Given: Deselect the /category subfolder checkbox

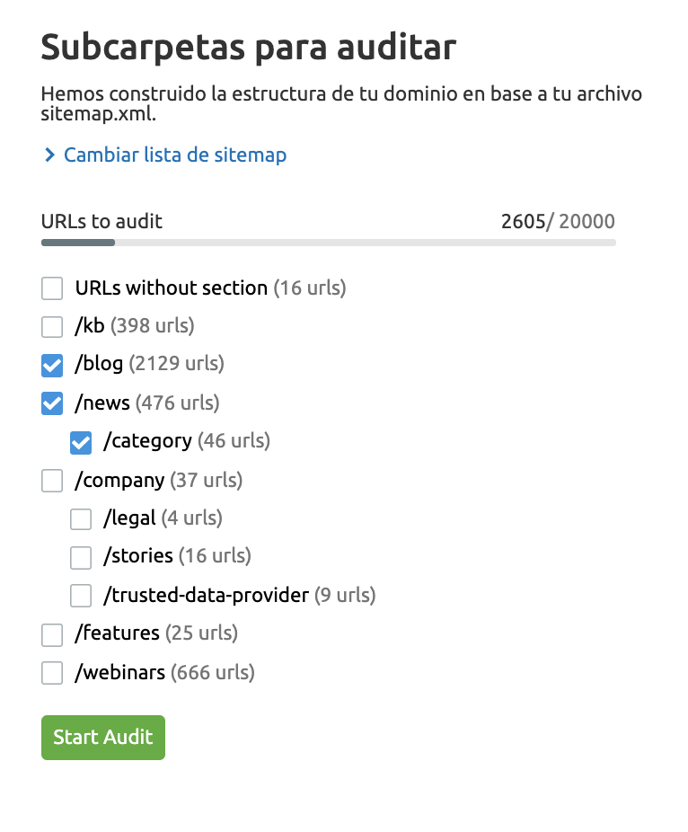Looking at the screenshot, I should point(81,442).
